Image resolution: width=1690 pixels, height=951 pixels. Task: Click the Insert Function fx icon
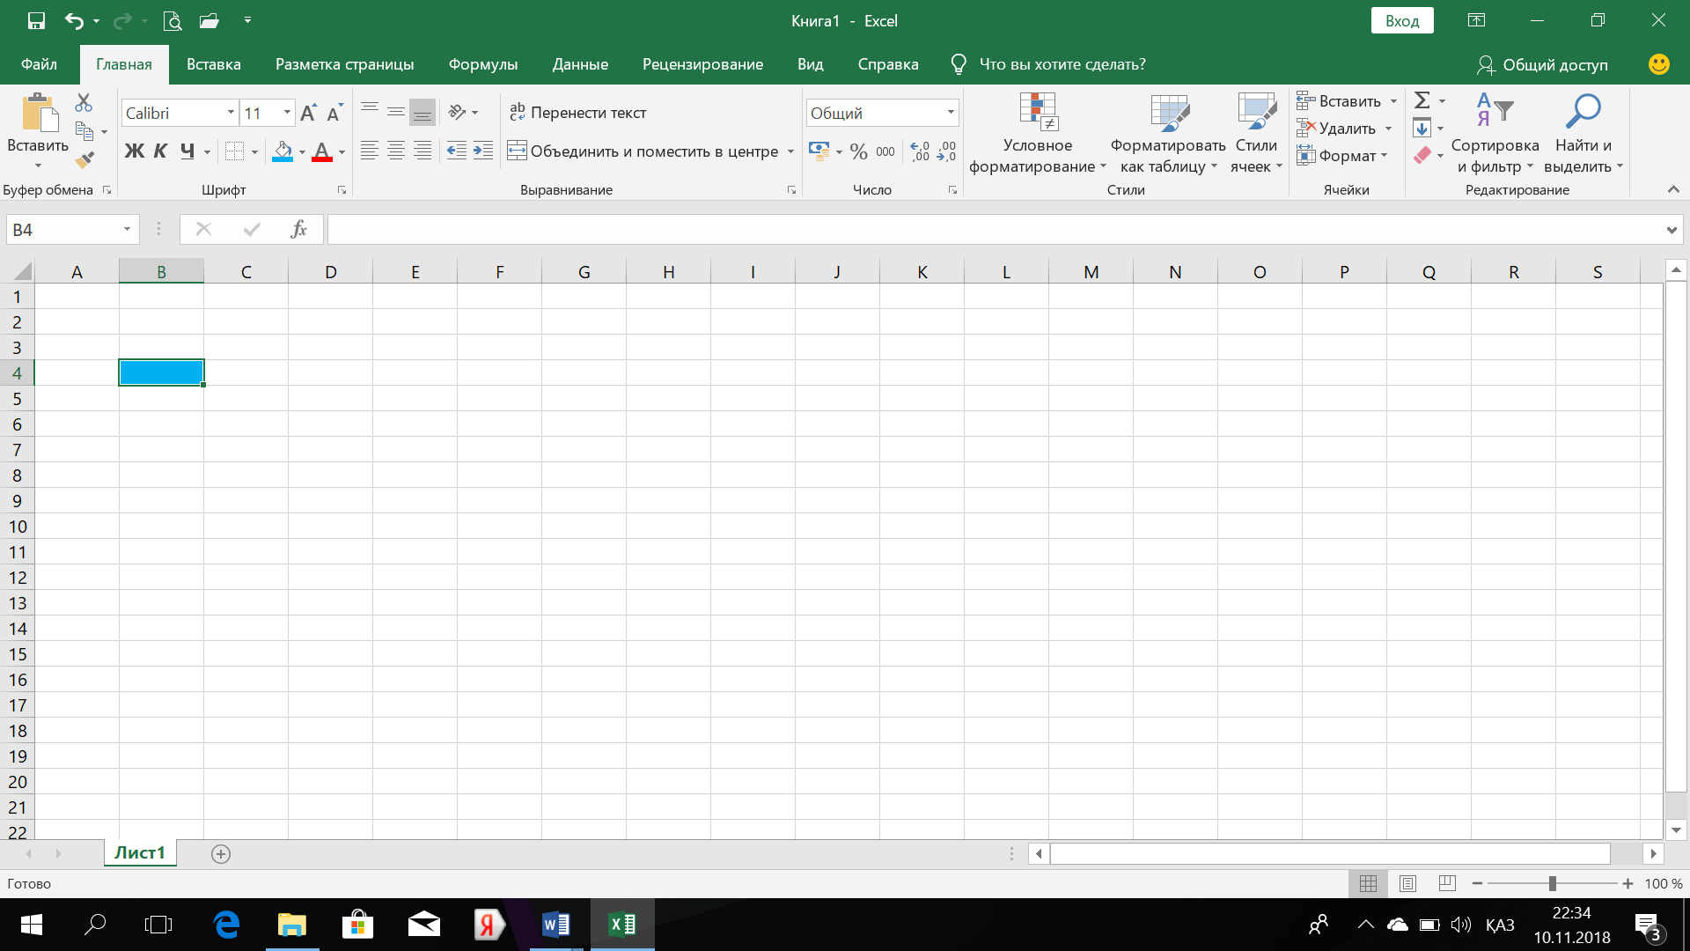click(x=298, y=230)
